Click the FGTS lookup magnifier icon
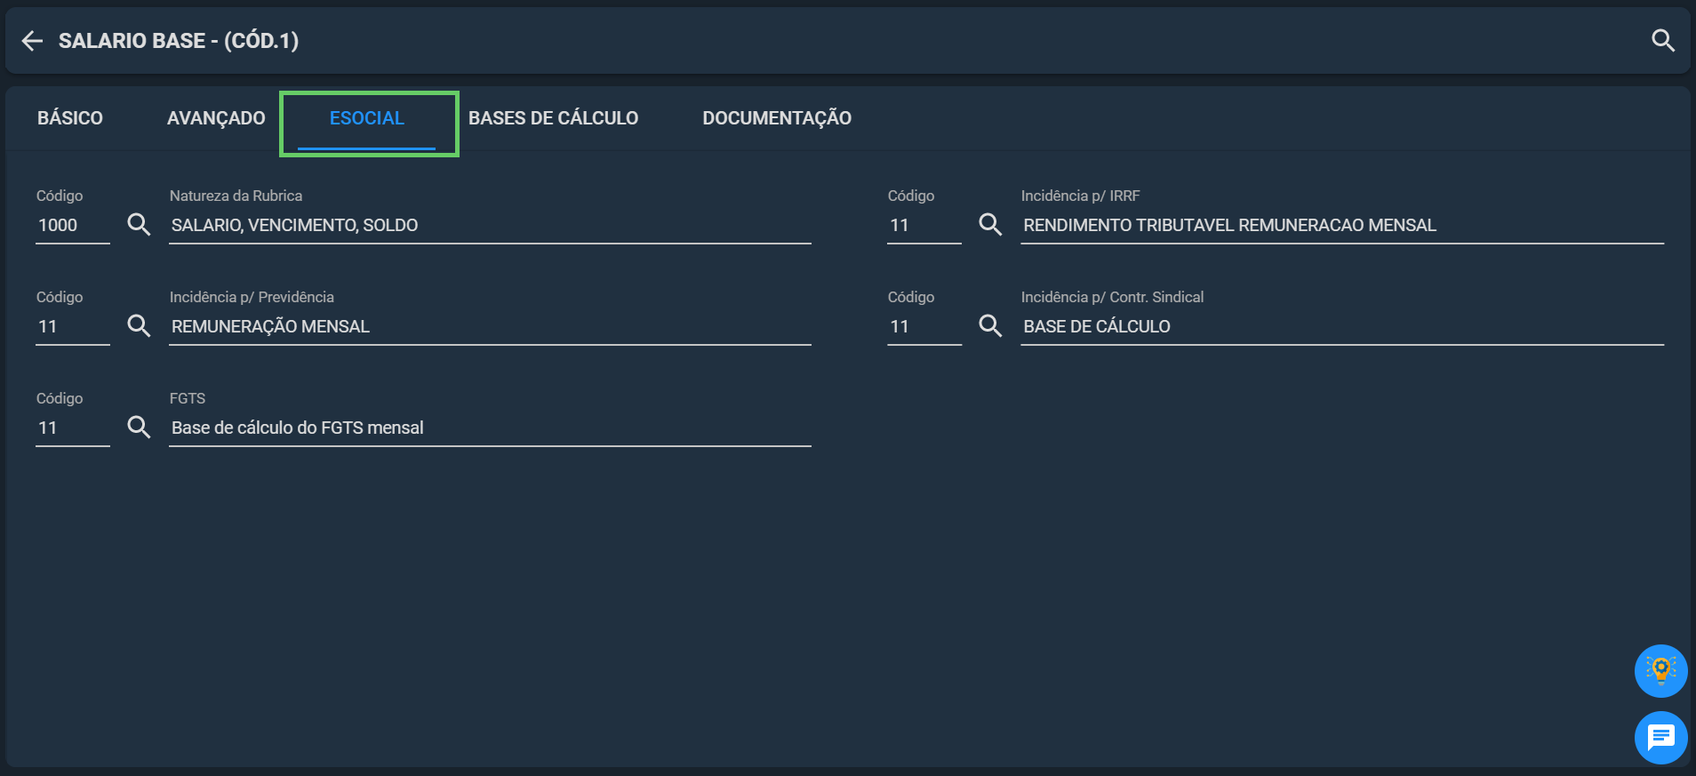The height and width of the screenshot is (776, 1696). [x=139, y=427]
